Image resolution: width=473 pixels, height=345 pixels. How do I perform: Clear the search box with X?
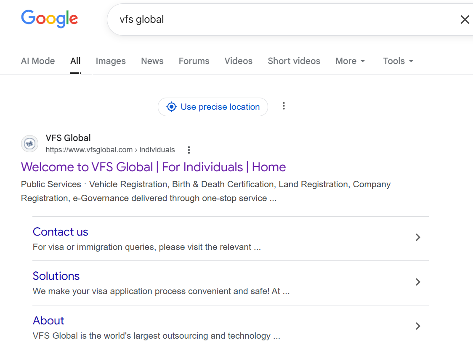coord(465,20)
